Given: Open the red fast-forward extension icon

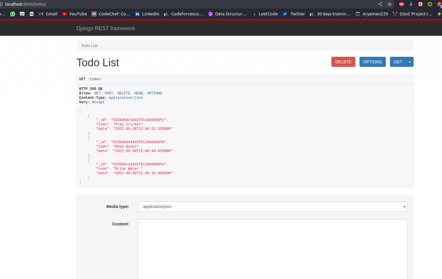Looking at the screenshot, I should [x=420, y=4].
